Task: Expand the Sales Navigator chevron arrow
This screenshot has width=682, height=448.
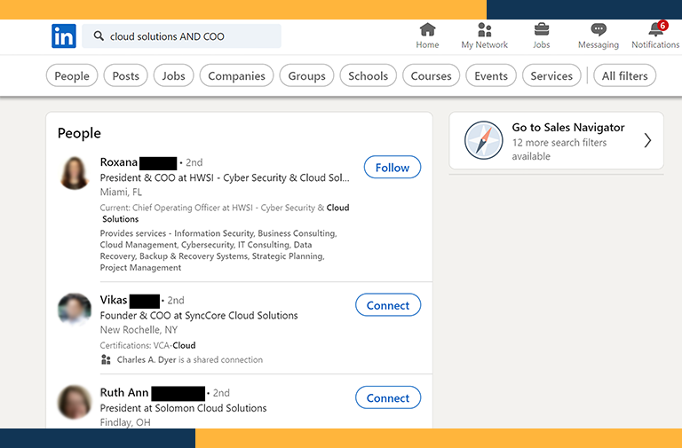Action: 647,140
